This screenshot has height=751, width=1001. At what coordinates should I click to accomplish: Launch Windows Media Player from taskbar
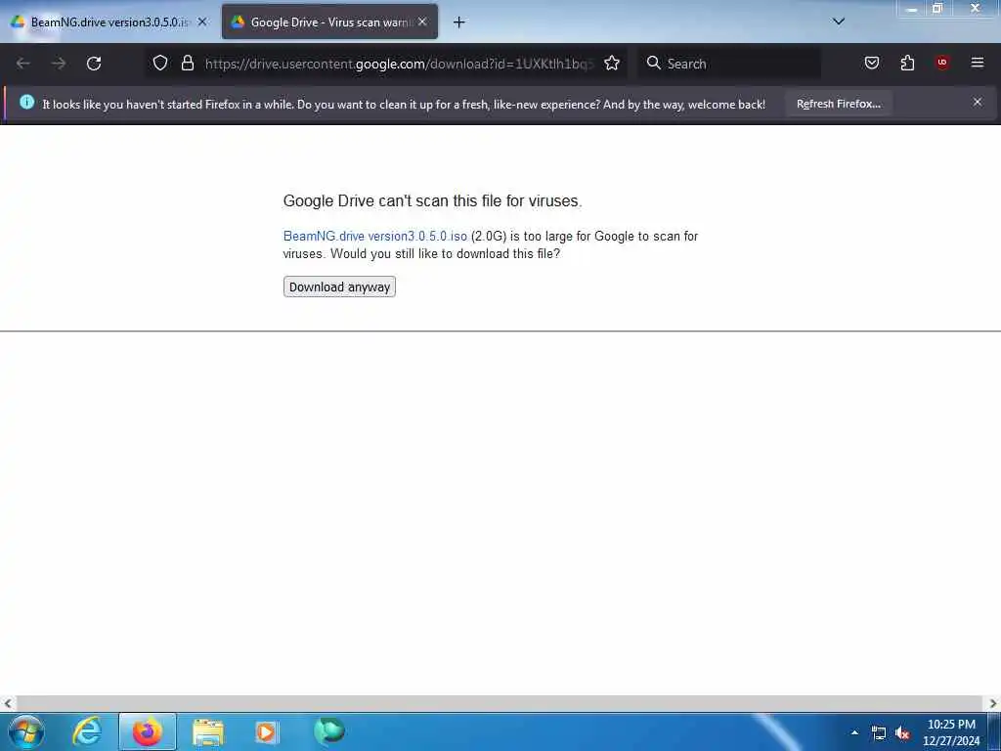pos(267,731)
